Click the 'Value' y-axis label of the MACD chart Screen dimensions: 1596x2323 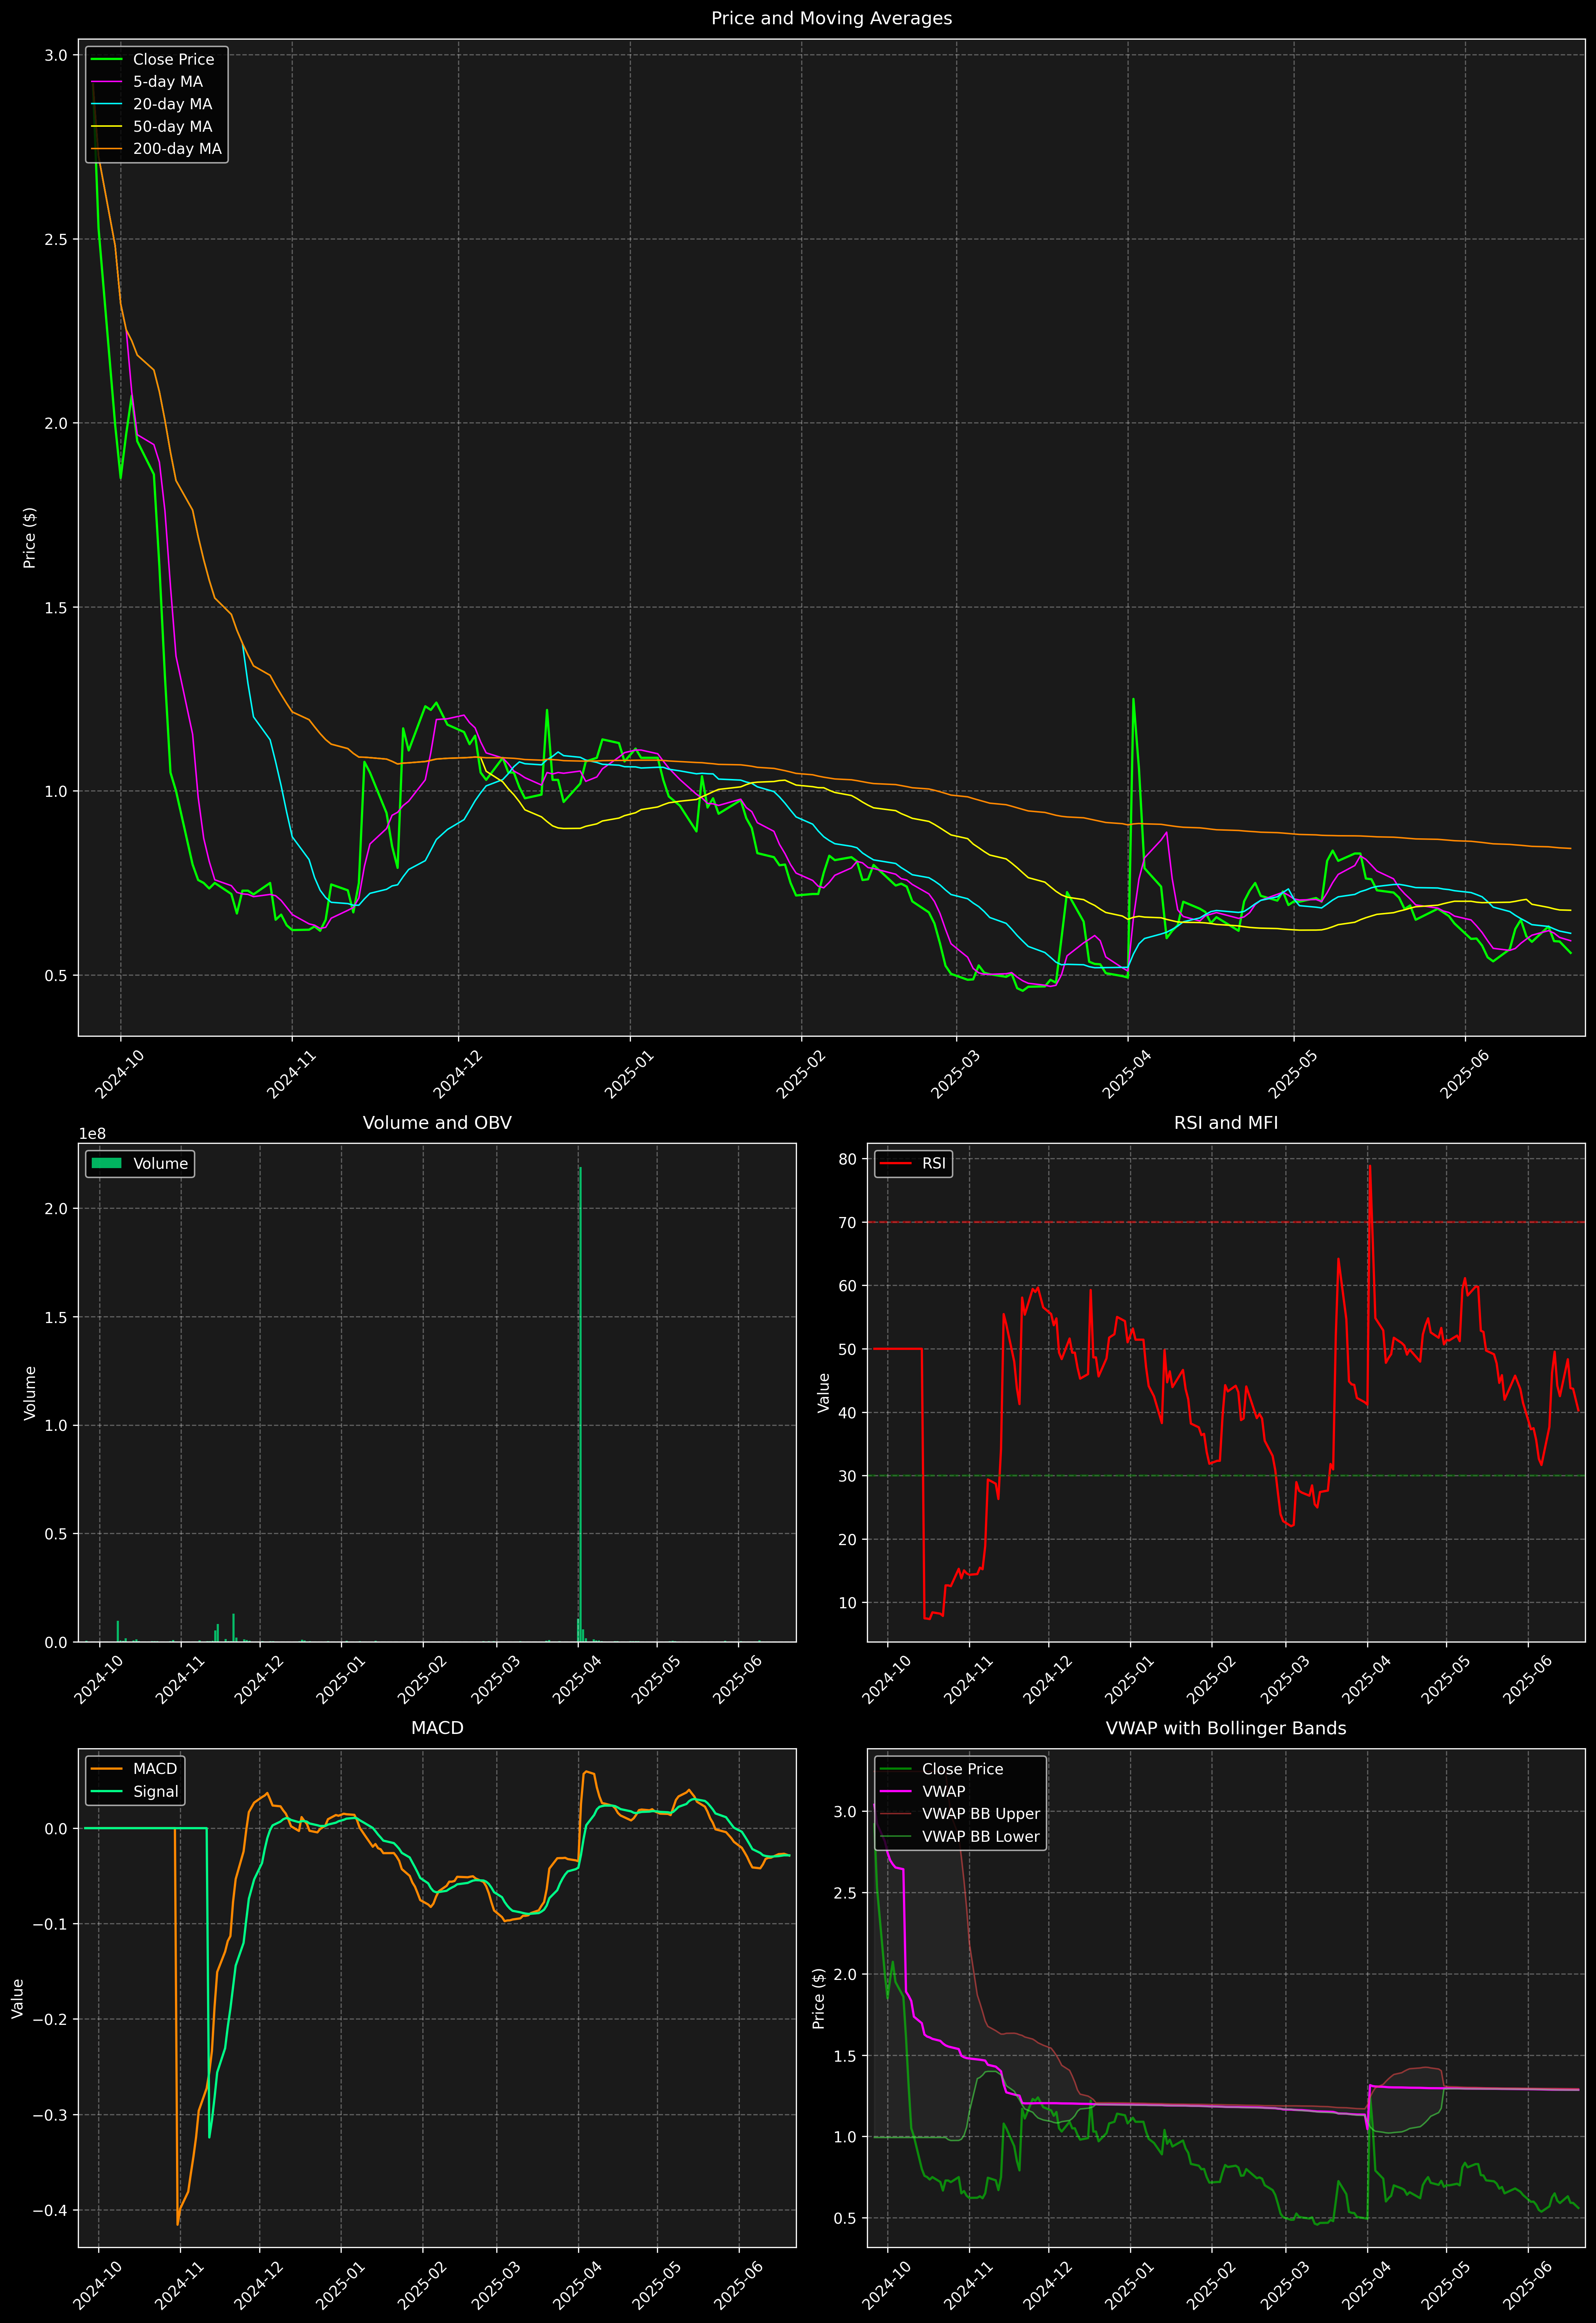pos(17,1998)
